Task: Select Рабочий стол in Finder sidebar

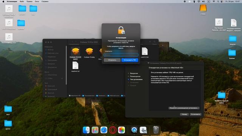Action: pos(53,53)
